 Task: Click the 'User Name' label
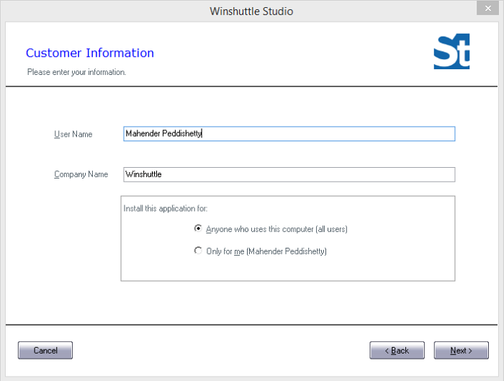73,134
